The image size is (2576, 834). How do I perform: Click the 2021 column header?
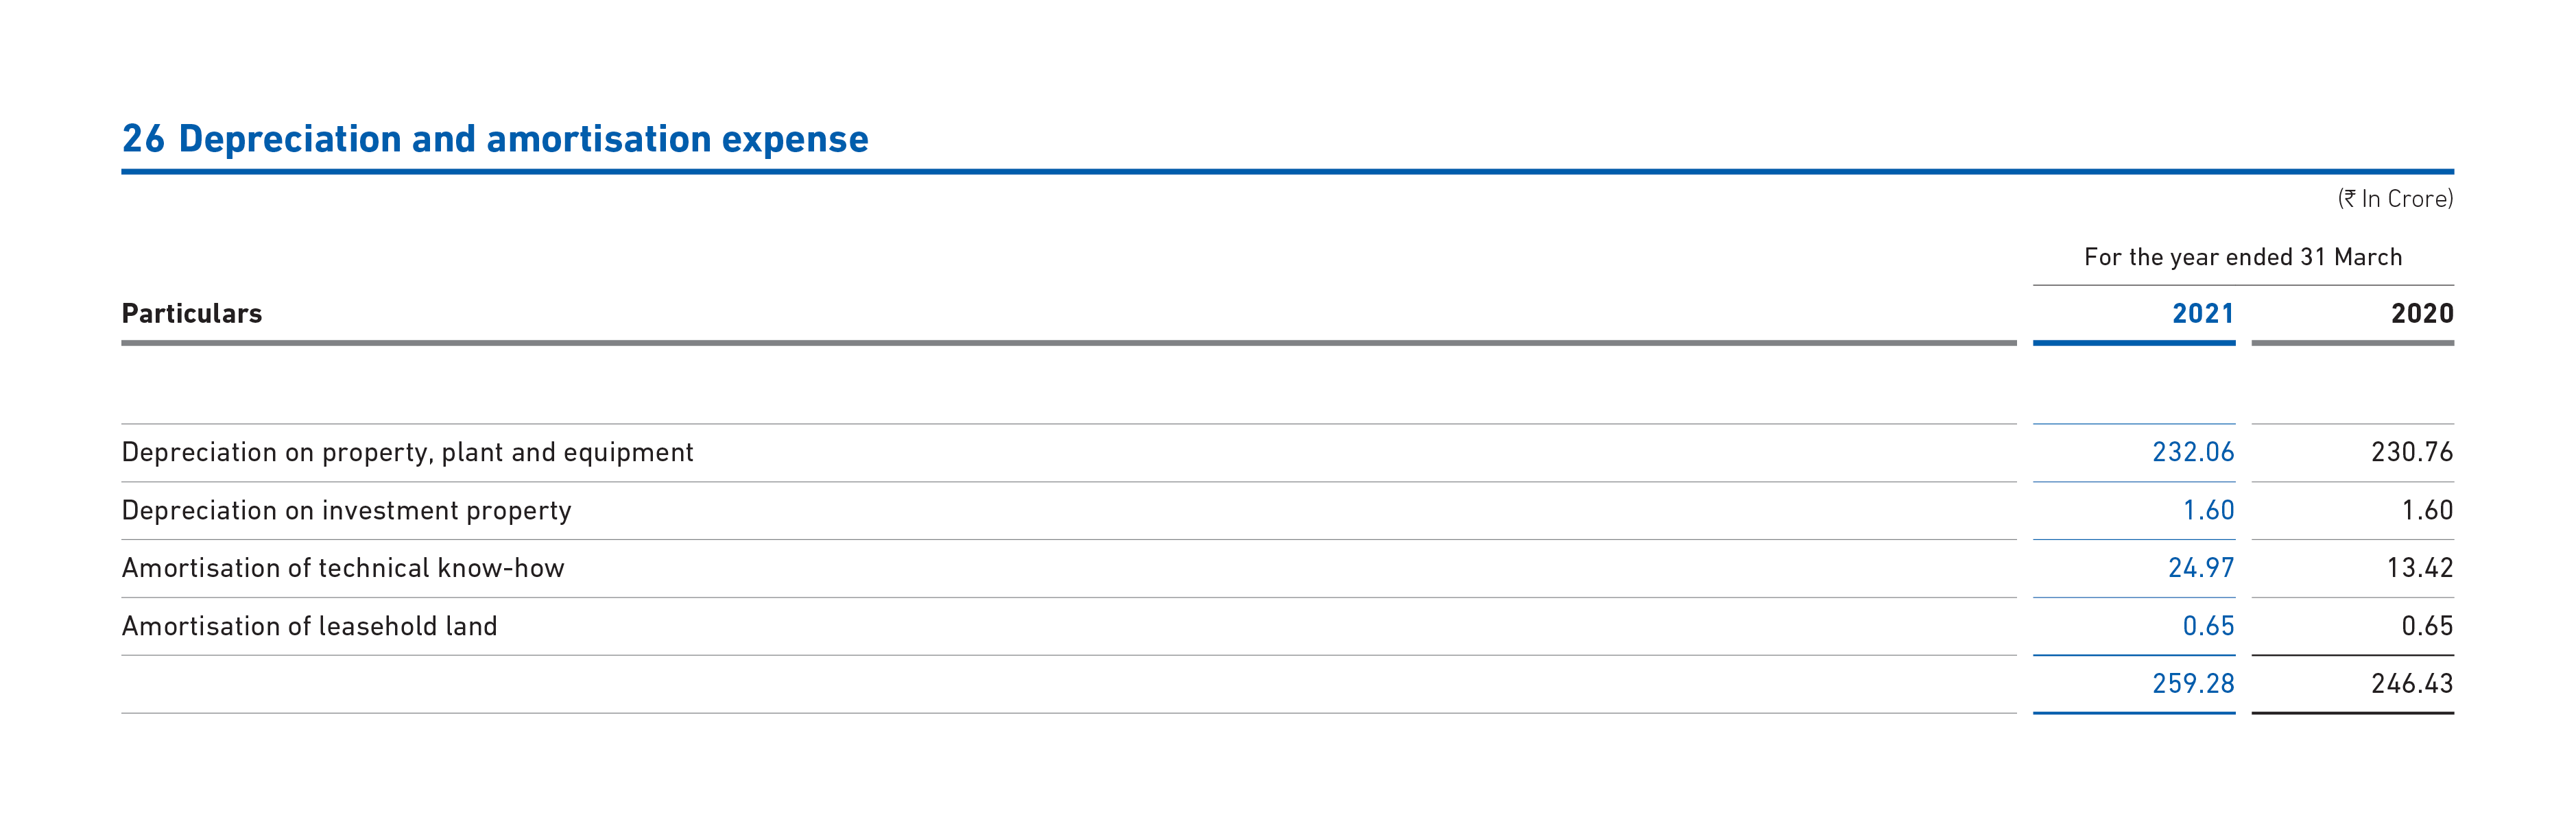click(x=2203, y=314)
